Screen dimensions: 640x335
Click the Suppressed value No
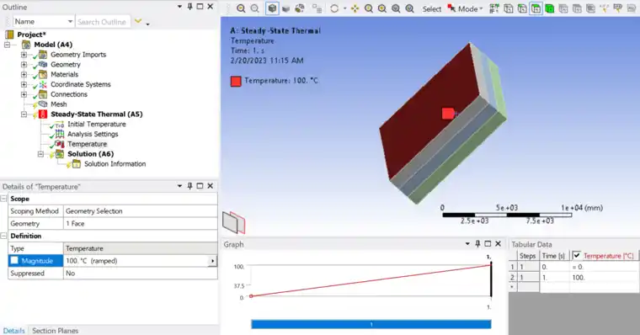(x=140, y=274)
